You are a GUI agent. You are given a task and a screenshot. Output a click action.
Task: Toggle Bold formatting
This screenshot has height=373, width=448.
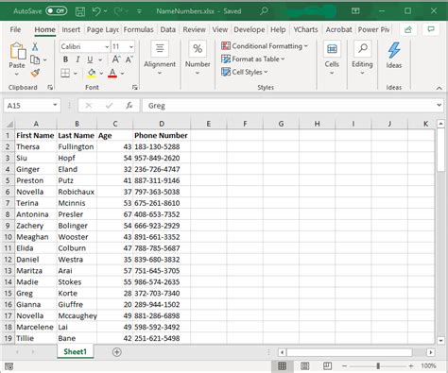[x=65, y=59]
